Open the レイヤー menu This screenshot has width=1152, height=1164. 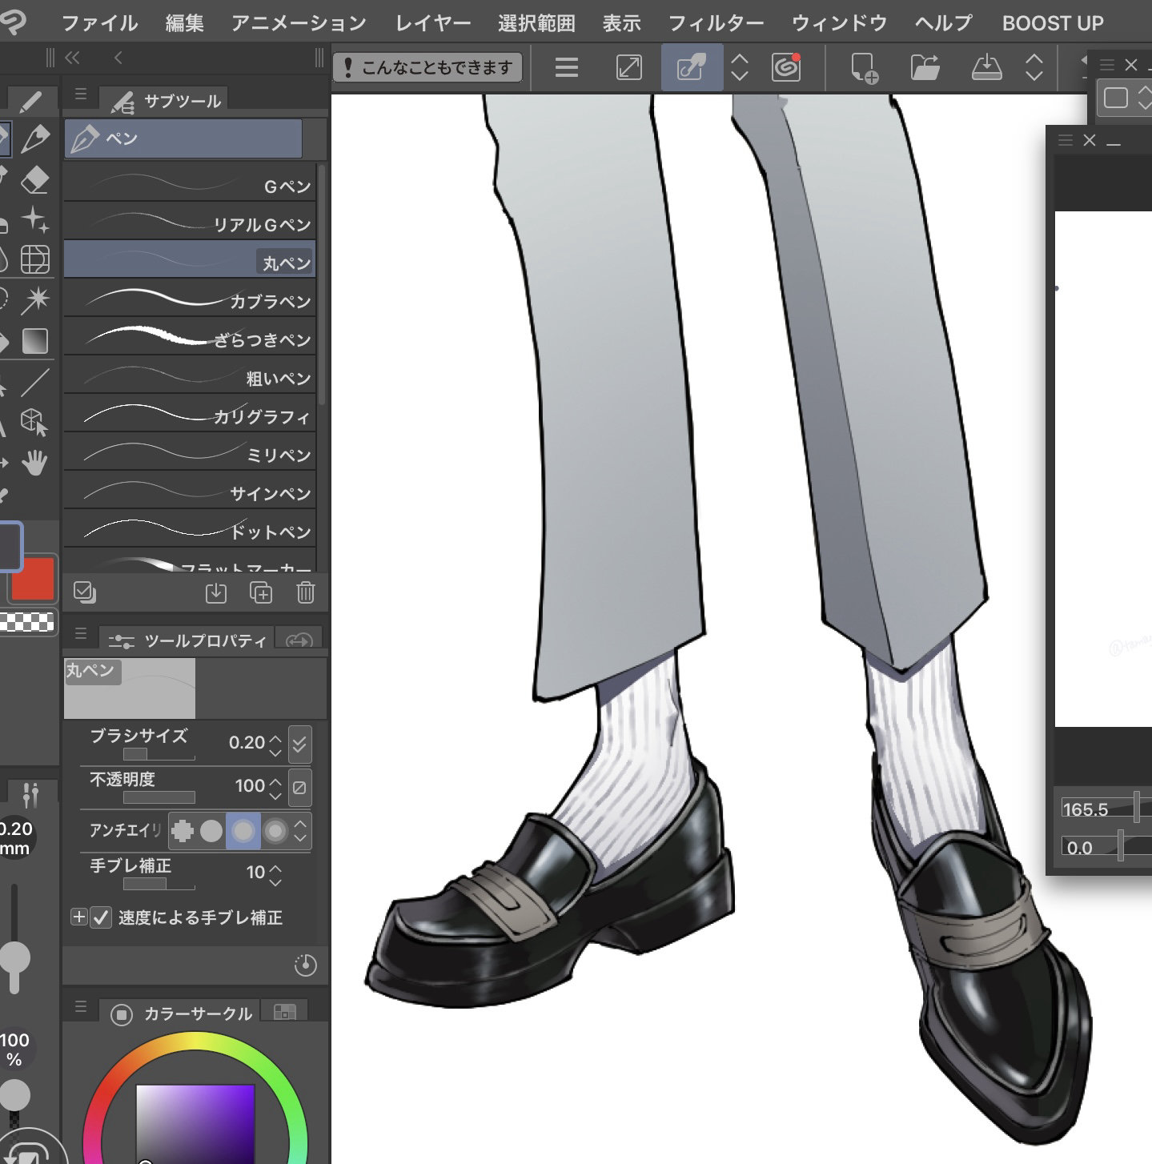pos(433,23)
